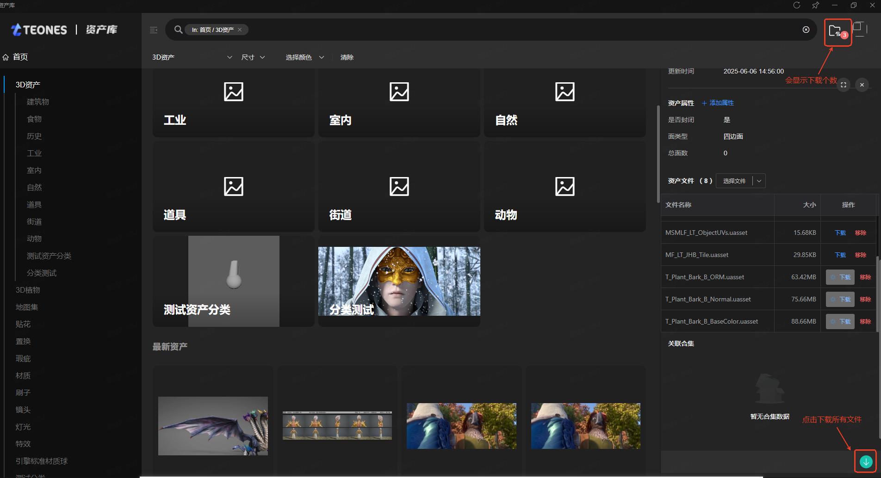
Task: Expand the detail panel to fullscreen
Action: (x=843, y=85)
